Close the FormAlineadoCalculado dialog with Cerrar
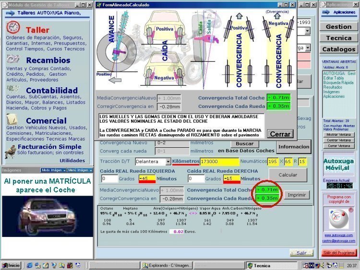 click(280, 134)
